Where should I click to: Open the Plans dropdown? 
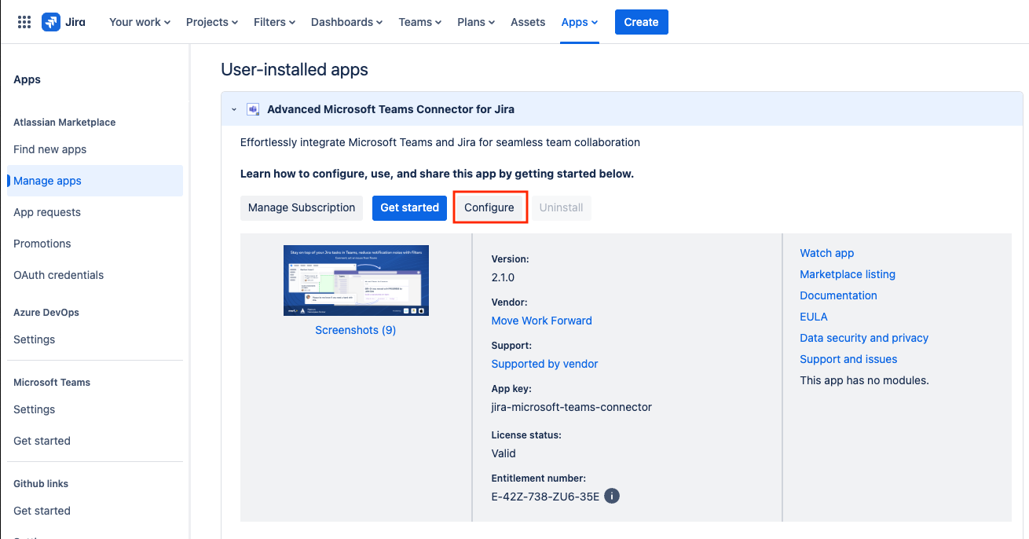point(476,22)
